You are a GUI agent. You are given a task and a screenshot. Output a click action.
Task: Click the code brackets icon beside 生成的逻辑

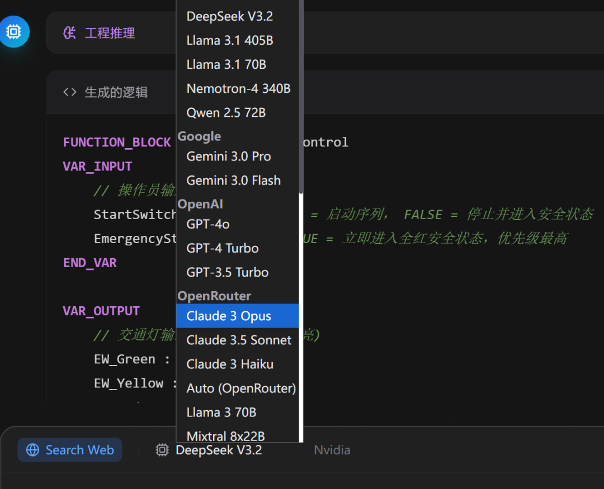[70, 92]
